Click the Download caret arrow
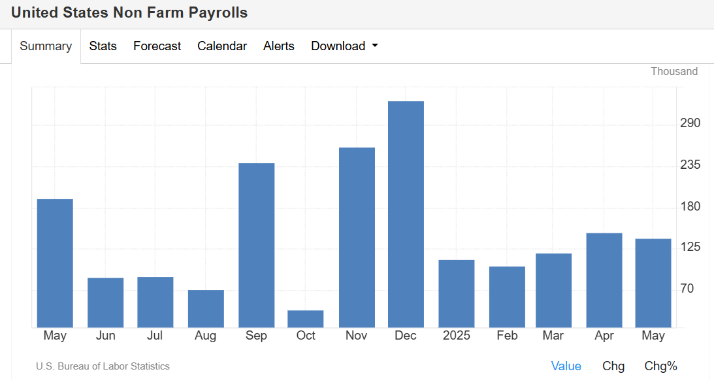The image size is (714, 380). click(x=375, y=46)
